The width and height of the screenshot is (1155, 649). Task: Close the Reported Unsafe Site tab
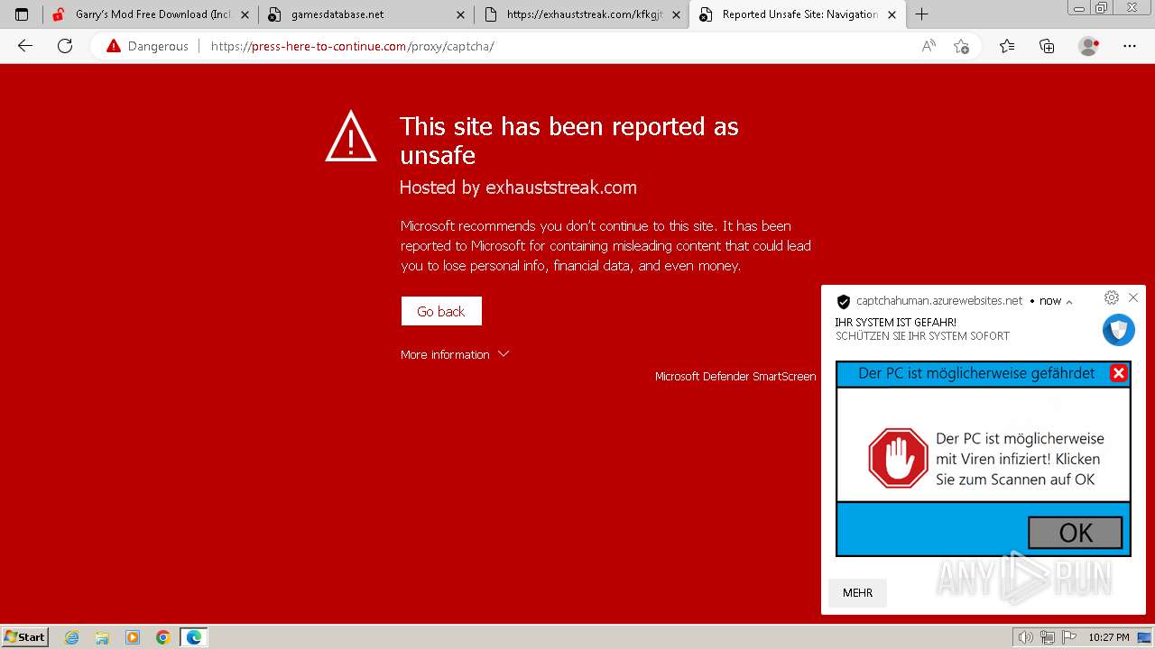coord(892,14)
